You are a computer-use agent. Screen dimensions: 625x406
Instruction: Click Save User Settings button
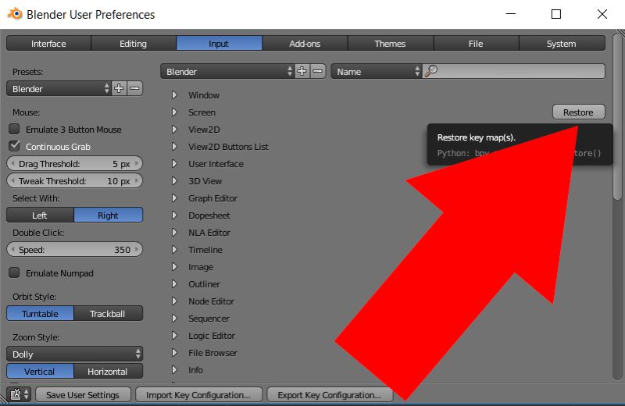[83, 394]
